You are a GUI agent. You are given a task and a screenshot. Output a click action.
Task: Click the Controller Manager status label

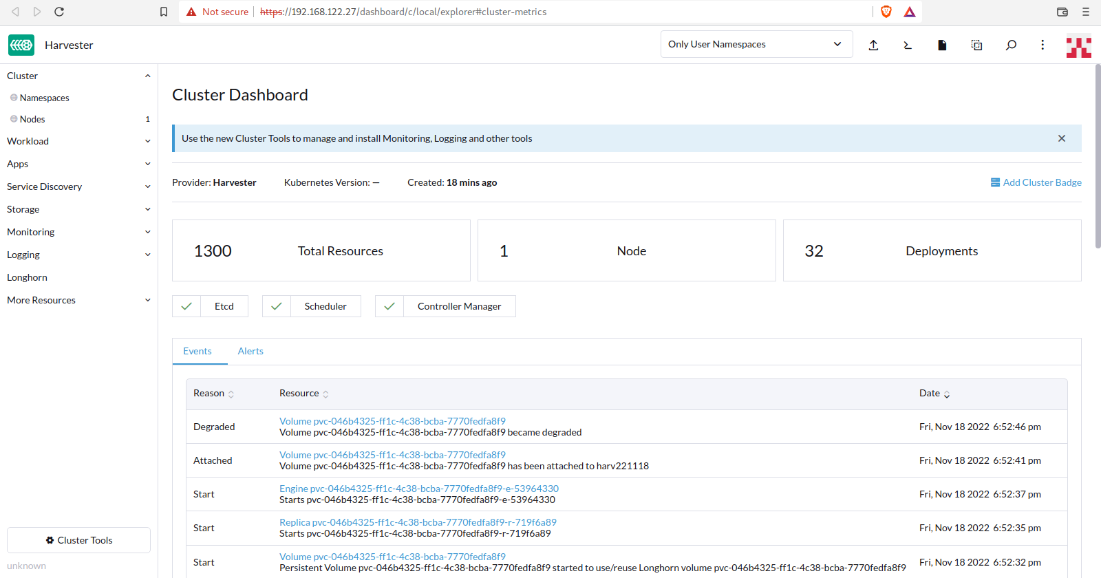[x=459, y=306]
